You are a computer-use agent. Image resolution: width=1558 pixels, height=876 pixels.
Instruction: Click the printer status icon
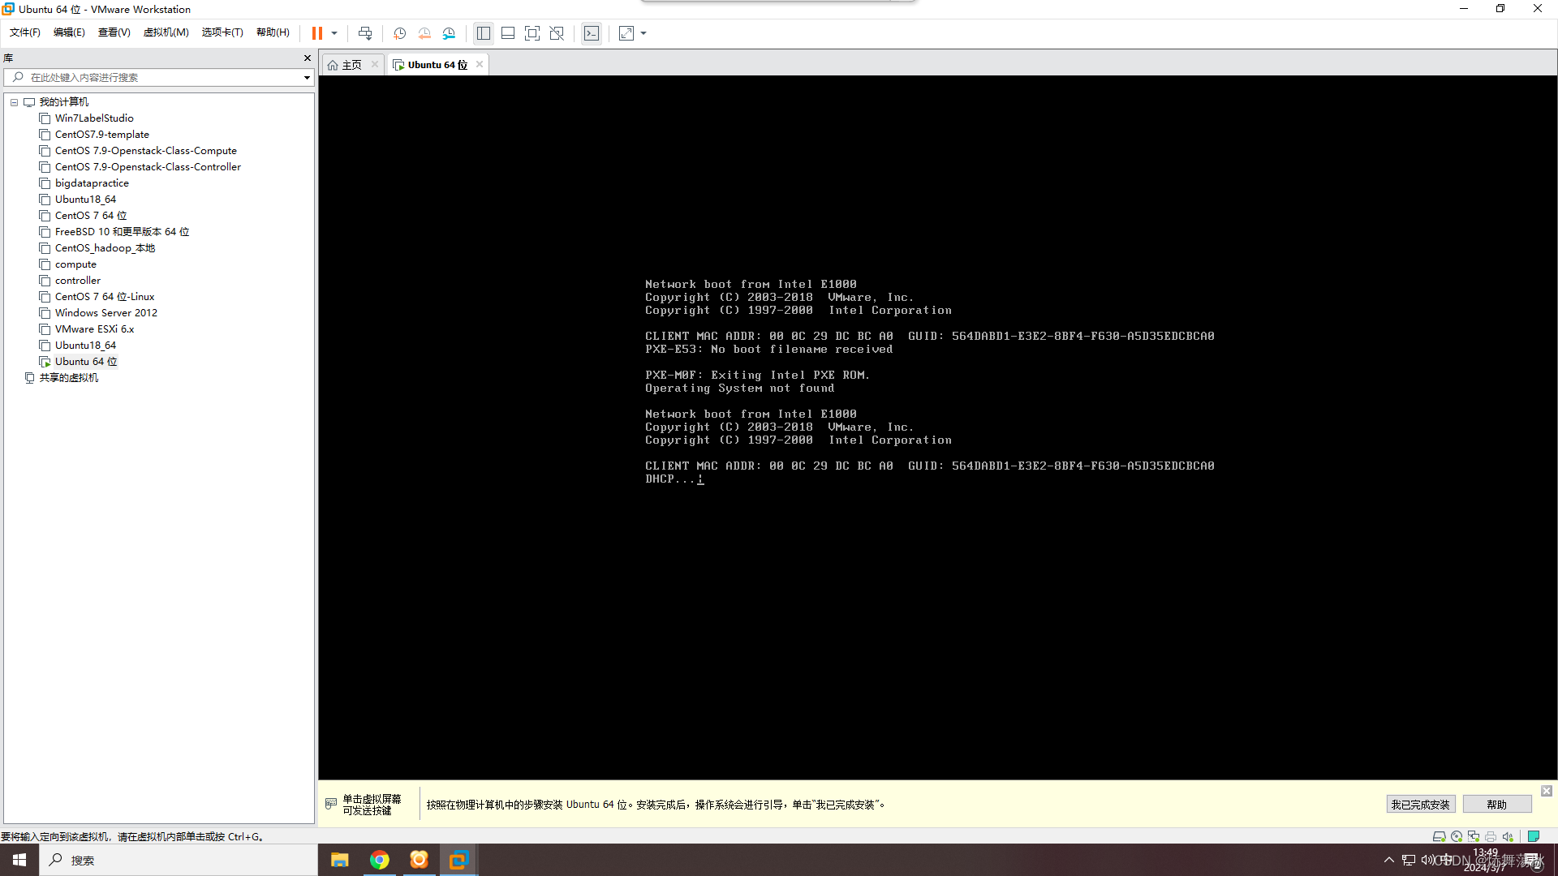[x=1491, y=836]
